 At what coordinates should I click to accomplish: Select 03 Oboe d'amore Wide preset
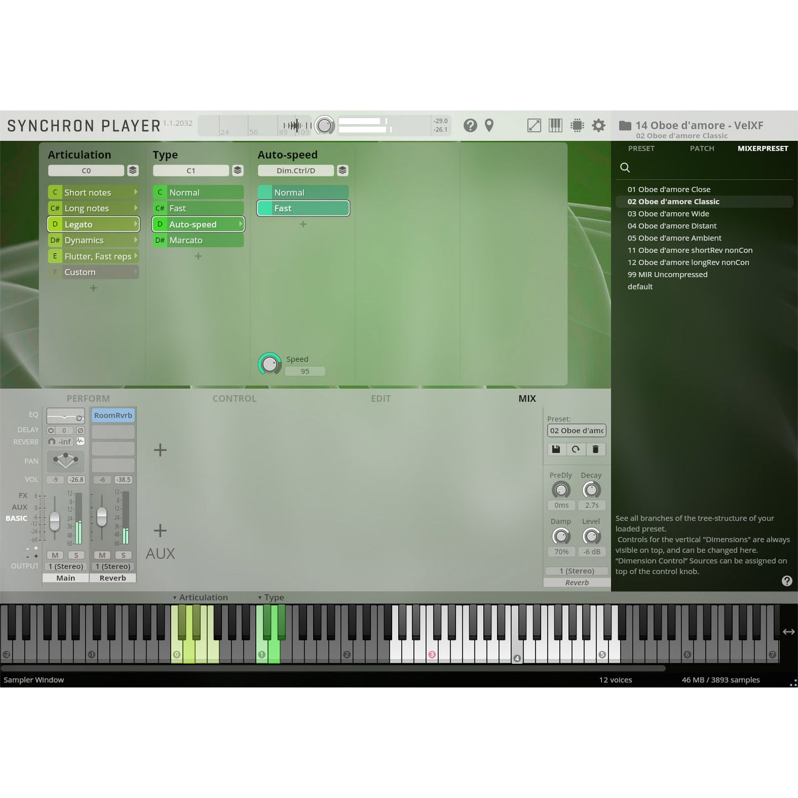click(x=668, y=214)
